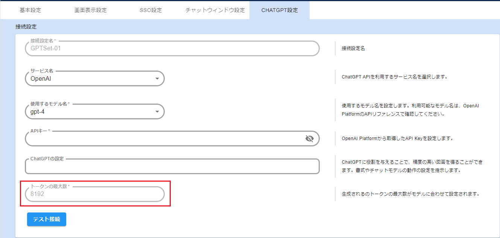Focus the 接続設定名 field with GPTSet-01
Viewport: 500px width, 238px height.
172,48
